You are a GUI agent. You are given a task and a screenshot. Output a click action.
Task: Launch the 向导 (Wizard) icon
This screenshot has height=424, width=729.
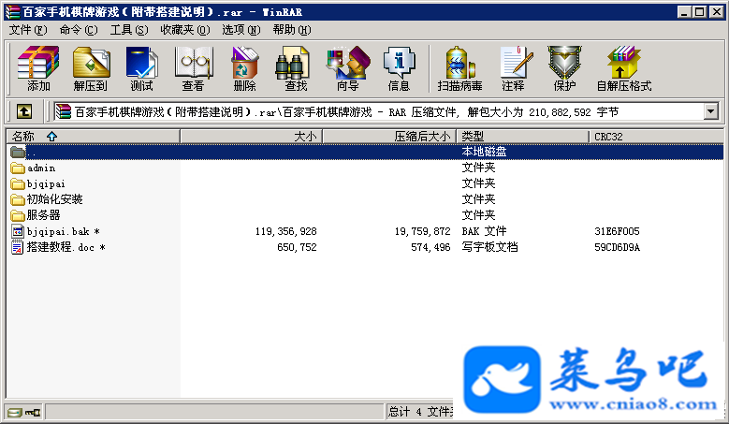click(348, 68)
